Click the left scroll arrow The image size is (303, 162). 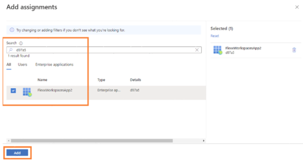point(9,141)
